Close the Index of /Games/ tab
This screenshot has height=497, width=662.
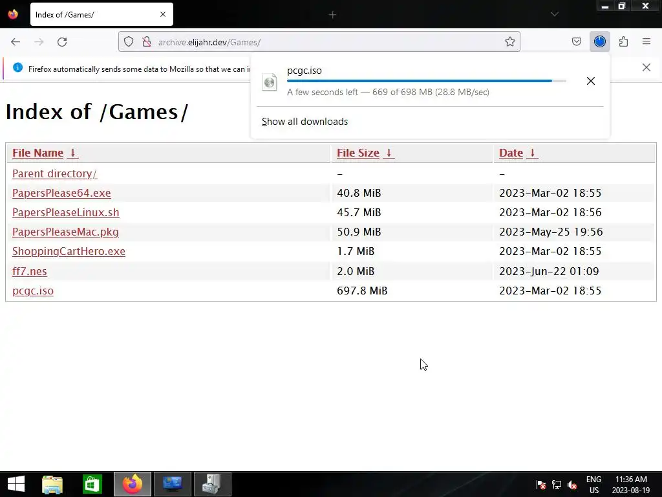click(162, 14)
